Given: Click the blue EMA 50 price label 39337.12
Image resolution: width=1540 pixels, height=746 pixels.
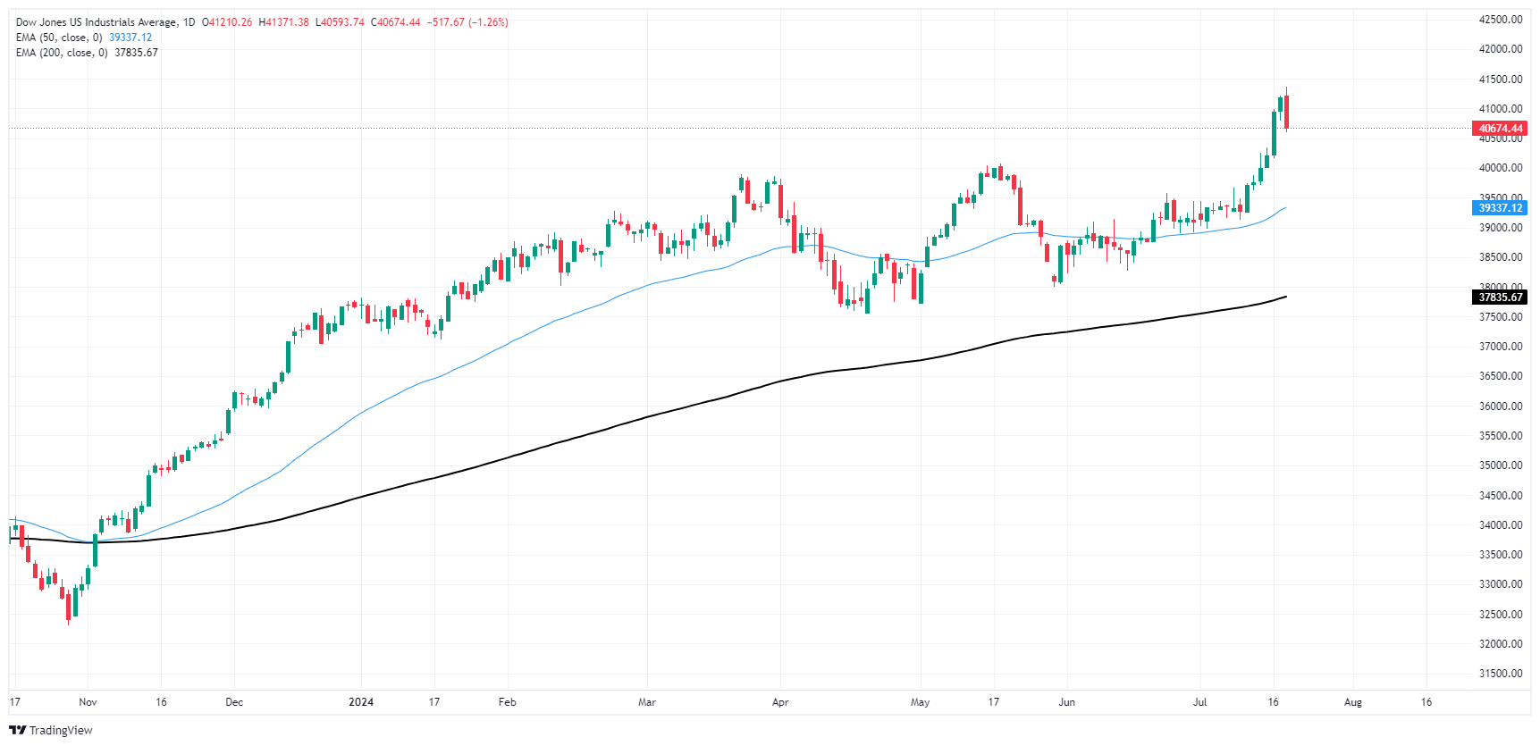Looking at the screenshot, I should [x=1500, y=208].
